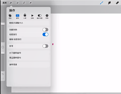Tap the square modify button on sidebar

point(3,47)
